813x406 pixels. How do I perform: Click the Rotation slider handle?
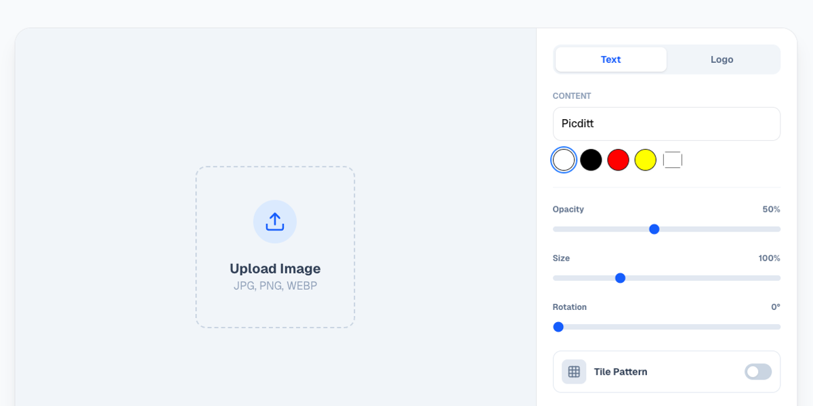click(558, 326)
